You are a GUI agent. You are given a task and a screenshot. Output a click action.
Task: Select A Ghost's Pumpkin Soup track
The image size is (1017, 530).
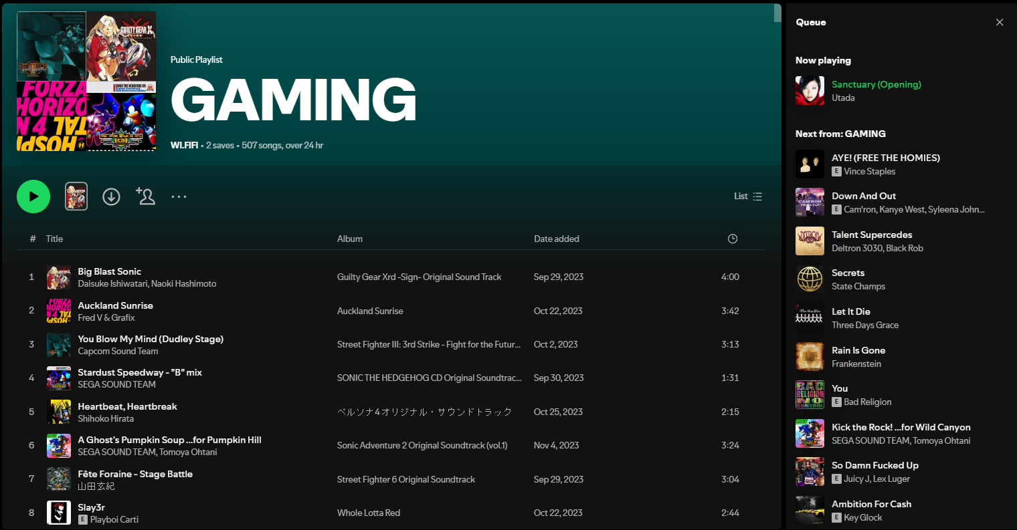click(x=169, y=440)
